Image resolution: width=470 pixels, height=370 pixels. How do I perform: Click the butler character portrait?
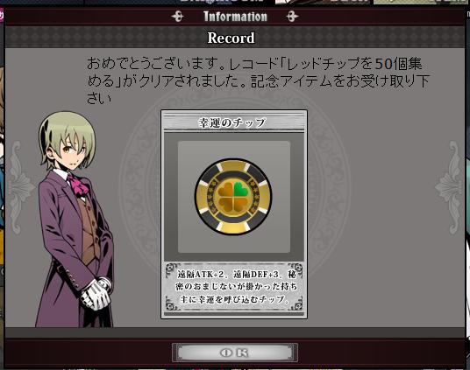(x=75, y=220)
